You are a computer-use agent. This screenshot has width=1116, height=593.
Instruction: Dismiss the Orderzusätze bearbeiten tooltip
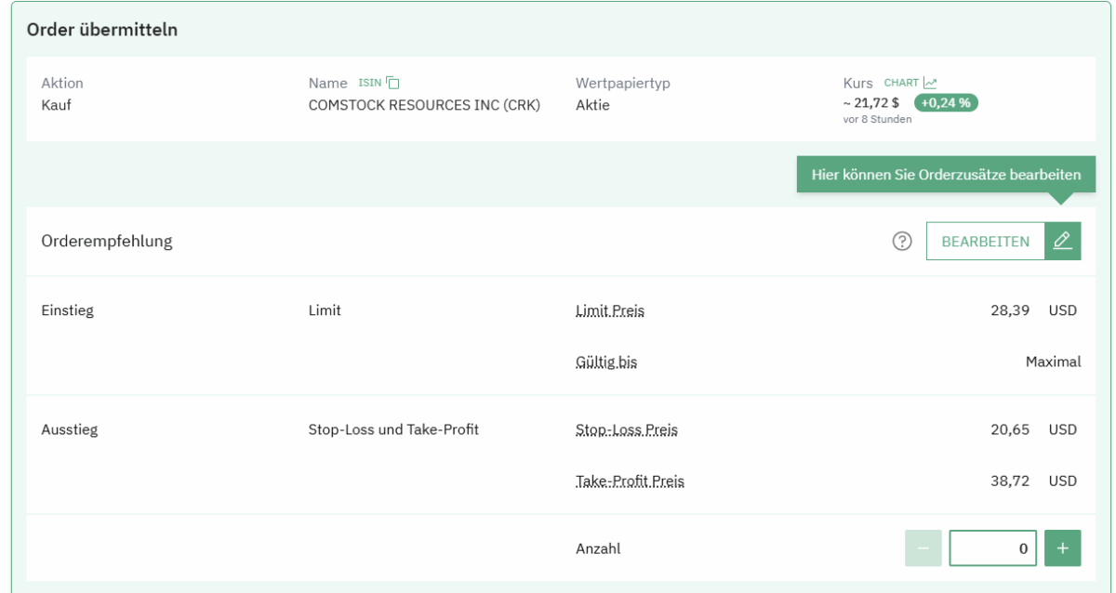click(945, 174)
